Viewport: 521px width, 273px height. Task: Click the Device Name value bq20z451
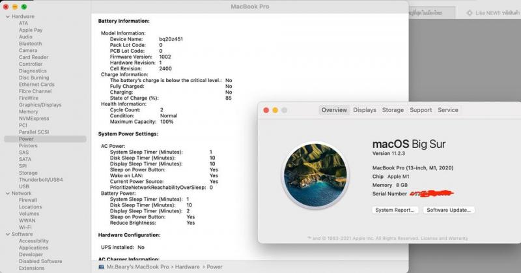pos(171,39)
